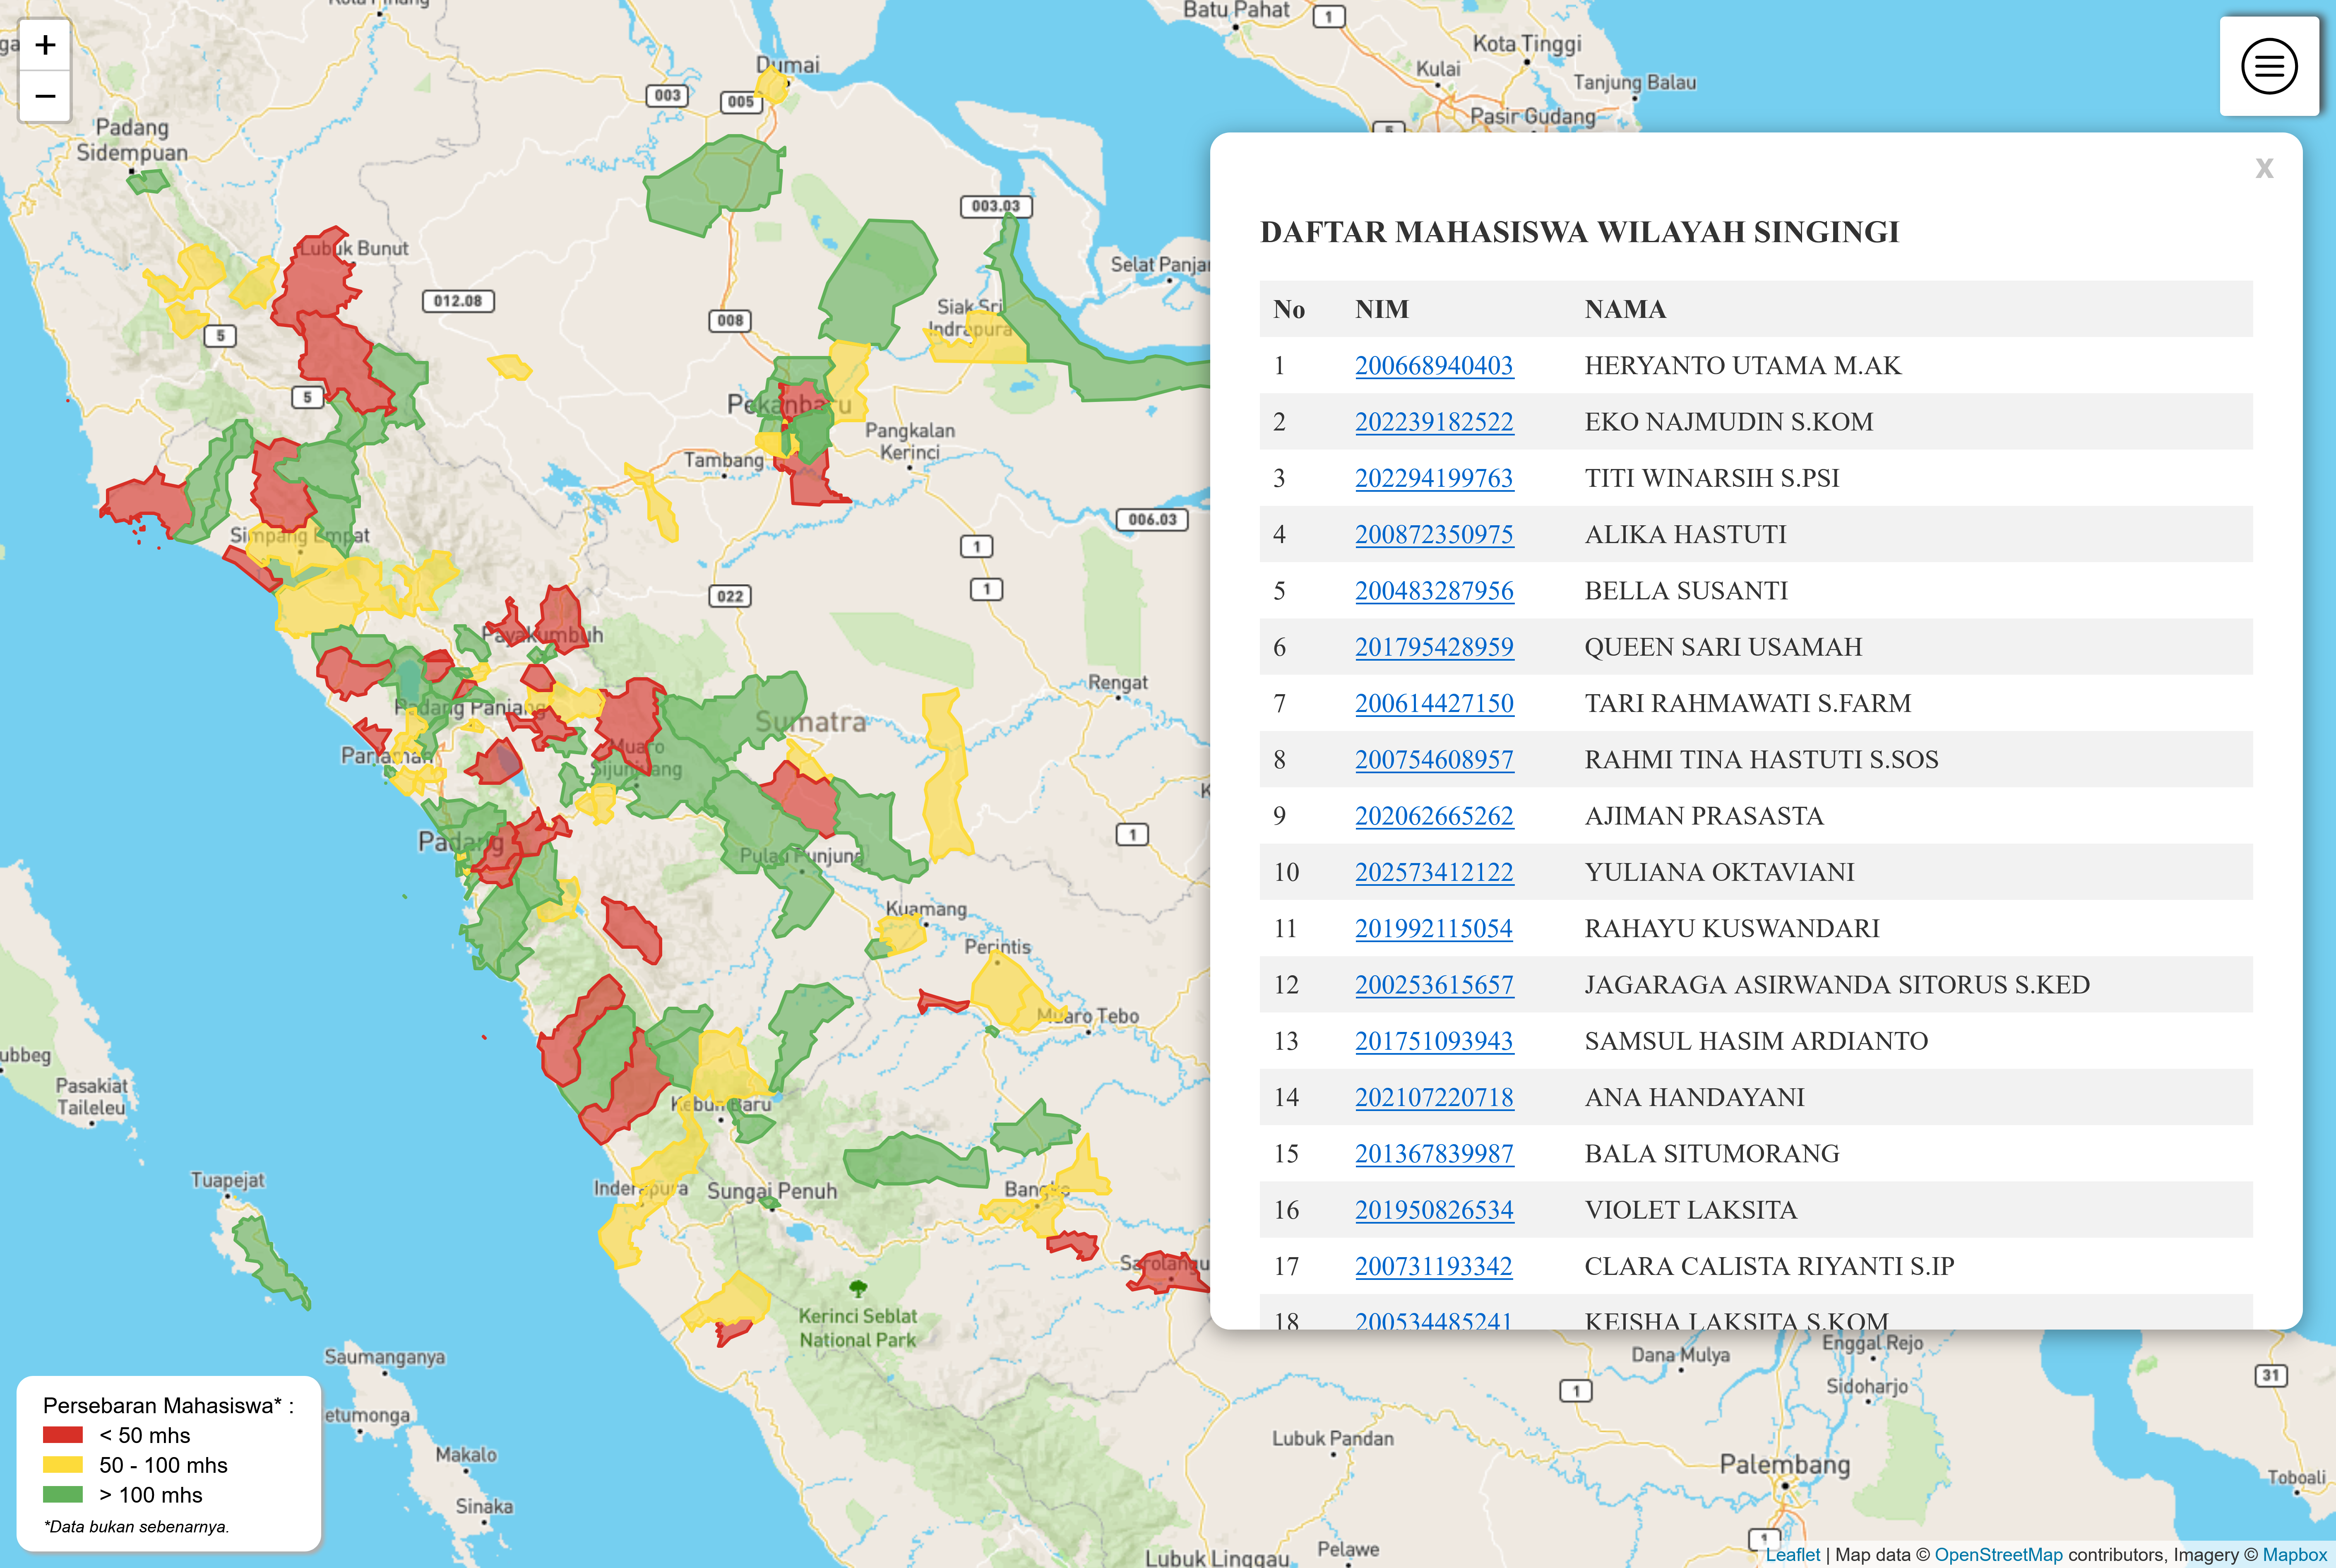This screenshot has height=1568, width=2336.
Task: Select name YULIANA OKTAVIANI
Action: (1719, 872)
